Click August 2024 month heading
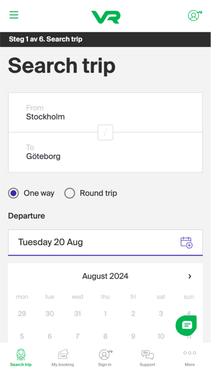 click(105, 276)
